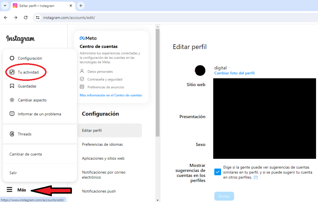Click the Instagram favicon on the tab
Screen dimensions: 318x202
(15, 6)
